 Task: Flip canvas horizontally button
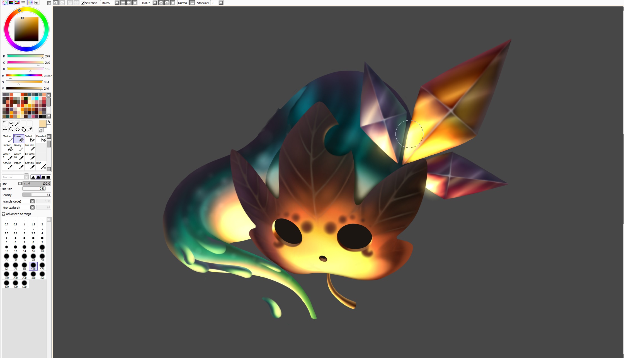click(192, 3)
